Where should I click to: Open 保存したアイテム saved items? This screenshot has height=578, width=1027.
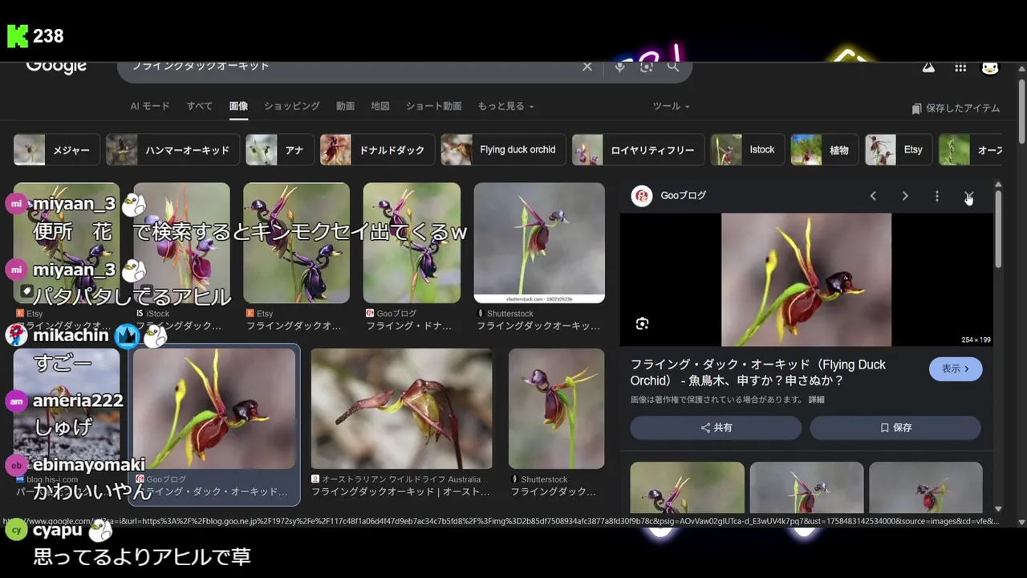pos(956,108)
